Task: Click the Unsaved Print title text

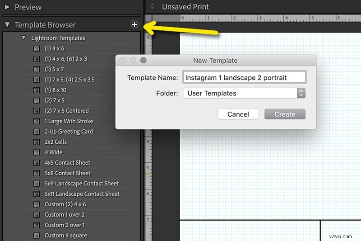Action: tap(185, 7)
